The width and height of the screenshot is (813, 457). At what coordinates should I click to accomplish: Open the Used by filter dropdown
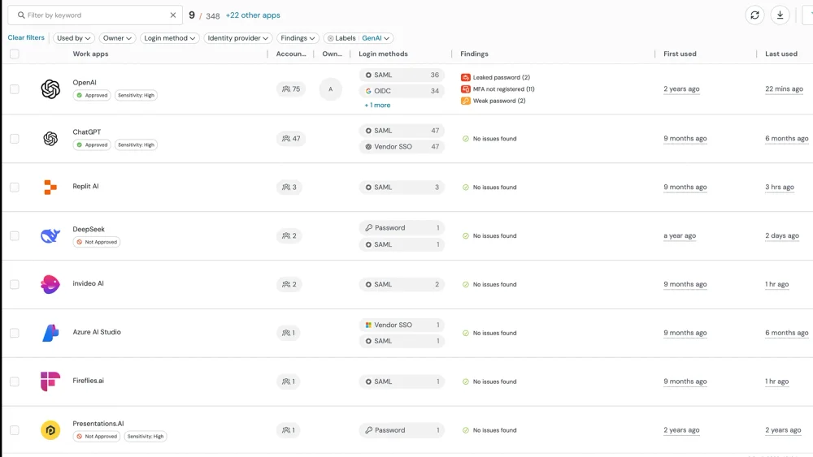click(74, 38)
